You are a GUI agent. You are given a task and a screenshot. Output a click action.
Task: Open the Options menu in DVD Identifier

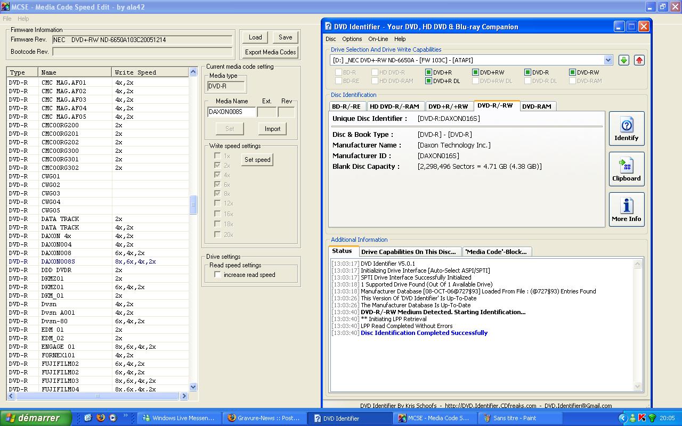[x=352, y=39]
